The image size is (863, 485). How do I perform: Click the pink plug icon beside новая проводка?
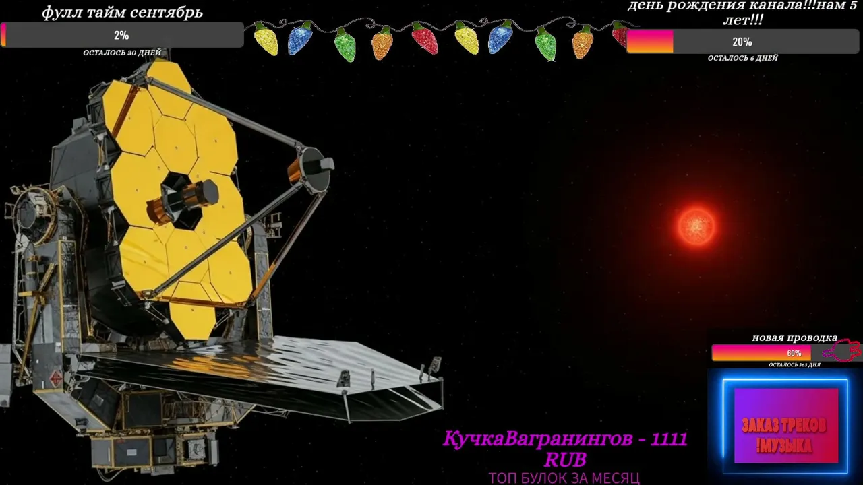(x=843, y=352)
